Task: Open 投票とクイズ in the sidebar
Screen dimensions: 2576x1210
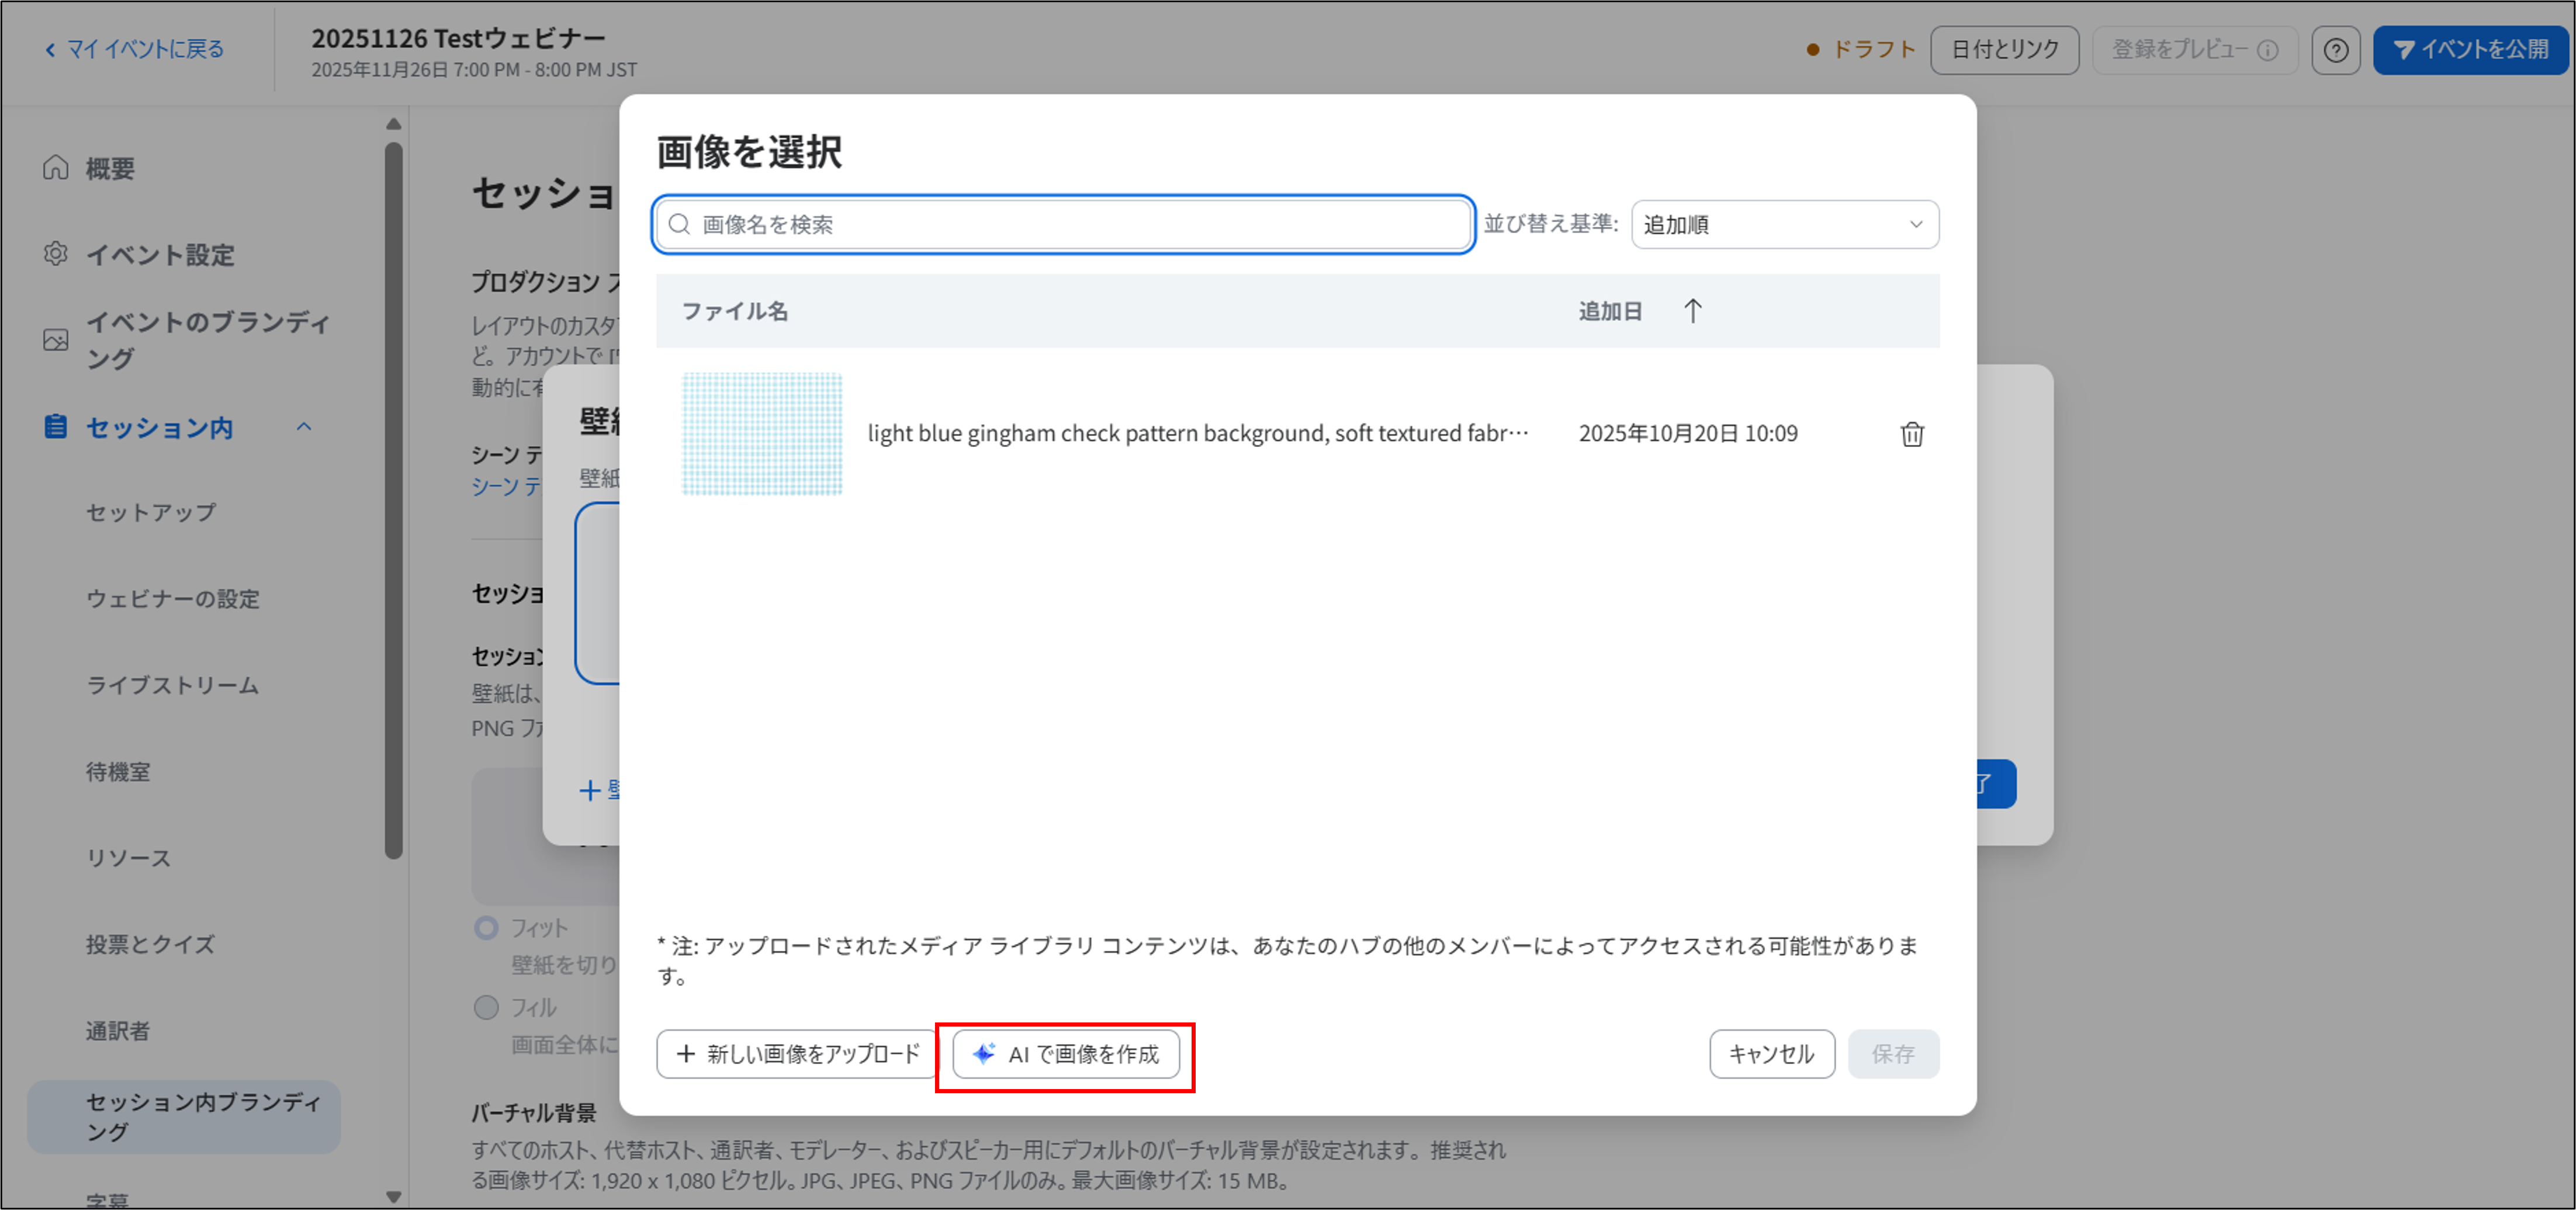Action: [x=151, y=944]
